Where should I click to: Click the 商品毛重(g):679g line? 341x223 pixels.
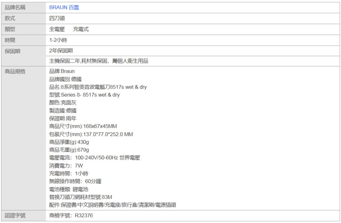tap(69, 150)
